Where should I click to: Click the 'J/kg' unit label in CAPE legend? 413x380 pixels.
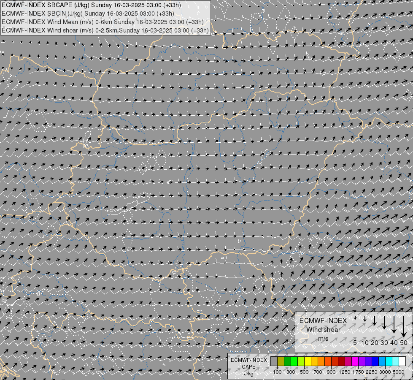pos(248,374)
